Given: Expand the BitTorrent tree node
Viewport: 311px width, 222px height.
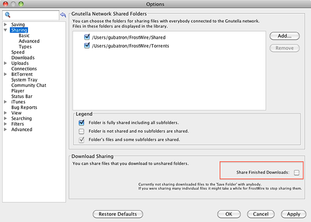Looking at the screenshot, I should pos(6,75).
